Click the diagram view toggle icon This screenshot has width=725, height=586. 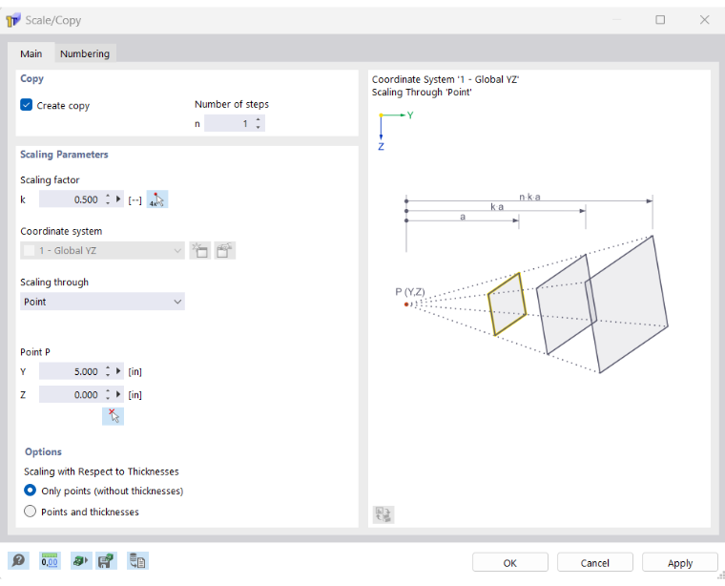(x=383, y=514)
